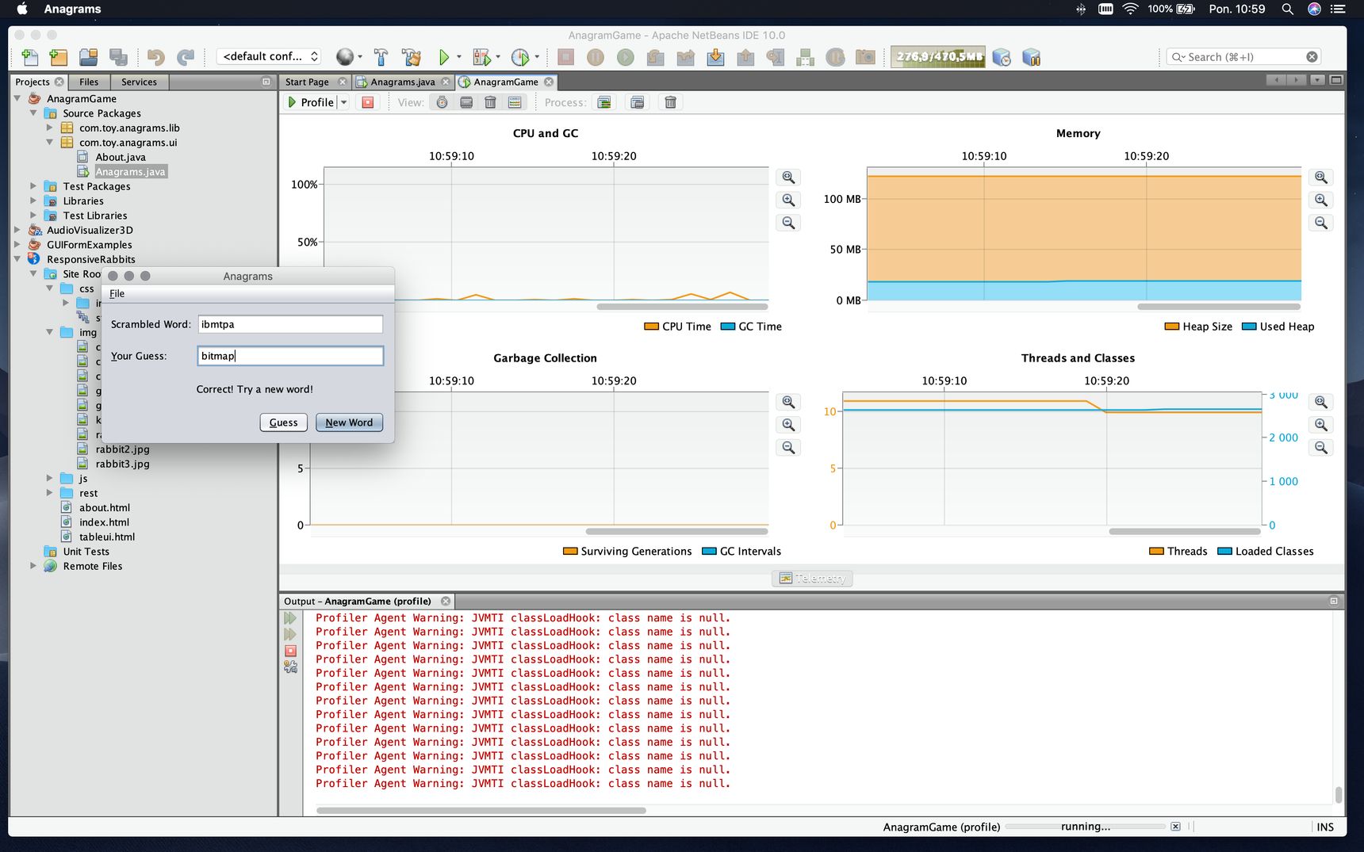Expand the js folder
This screenshot has height=852, width=1364.
tap(49, 478)
